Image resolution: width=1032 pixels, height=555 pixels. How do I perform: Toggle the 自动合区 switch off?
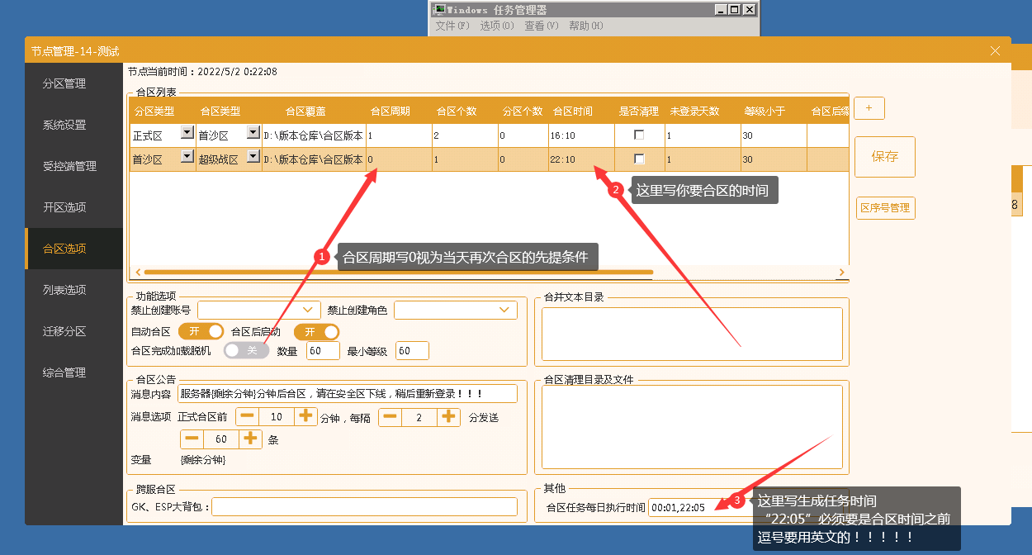(201, 332)
